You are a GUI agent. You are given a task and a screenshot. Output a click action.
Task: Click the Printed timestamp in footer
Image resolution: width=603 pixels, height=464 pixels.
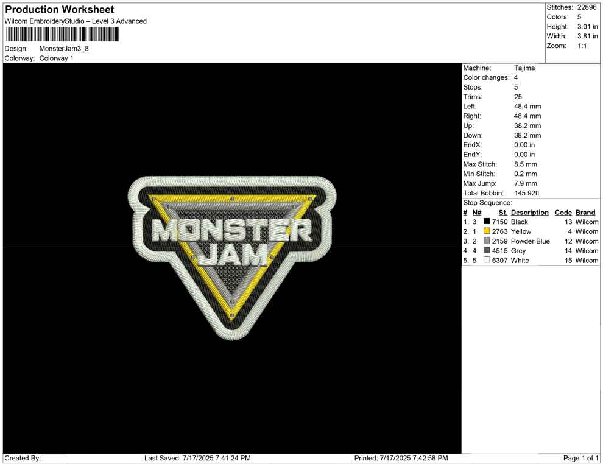pos(401,458)
